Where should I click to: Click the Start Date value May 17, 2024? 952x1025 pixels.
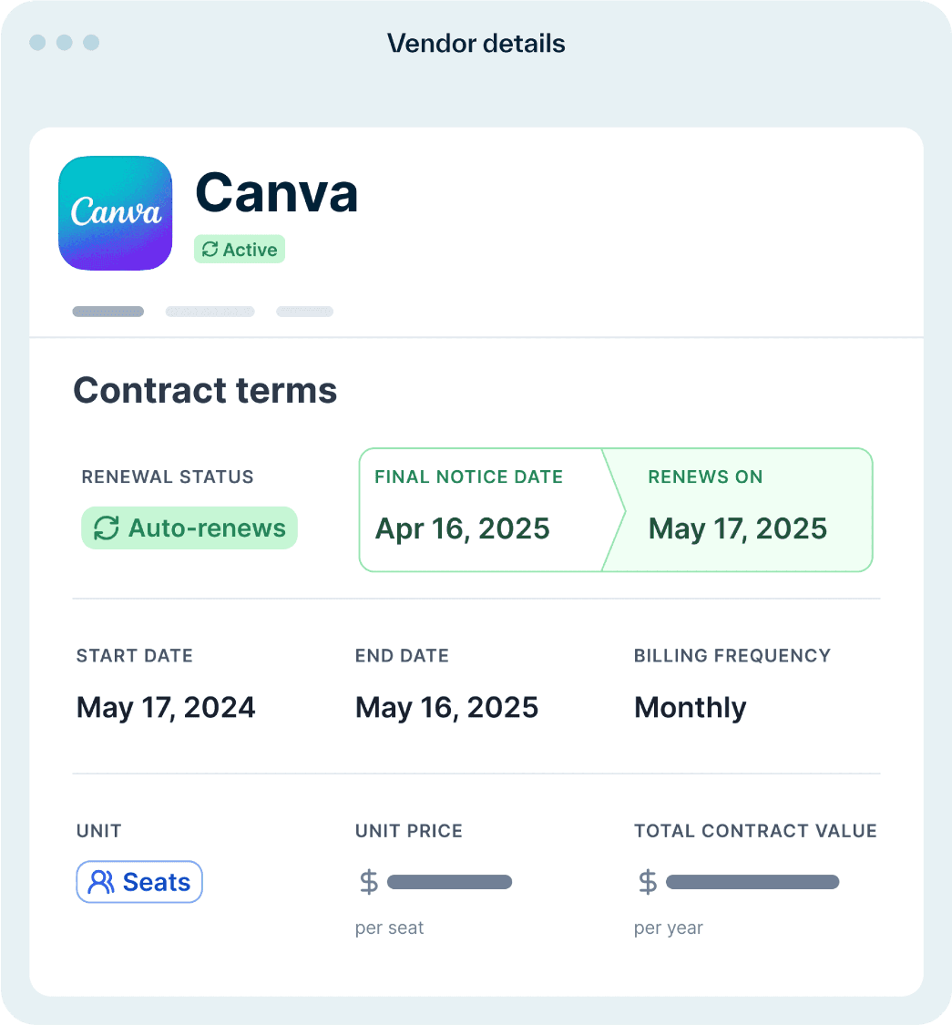166,708
